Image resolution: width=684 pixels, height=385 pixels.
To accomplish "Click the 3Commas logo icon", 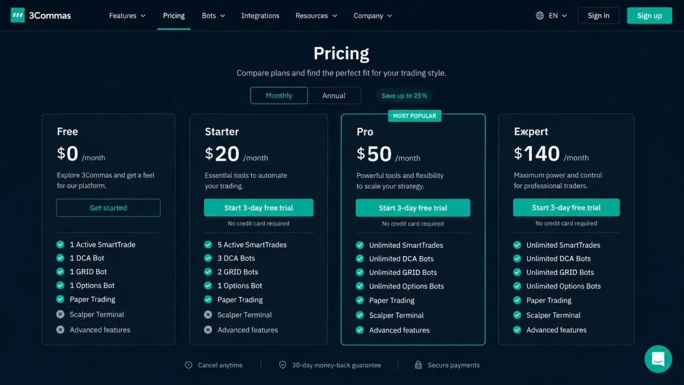I will 18,16.
